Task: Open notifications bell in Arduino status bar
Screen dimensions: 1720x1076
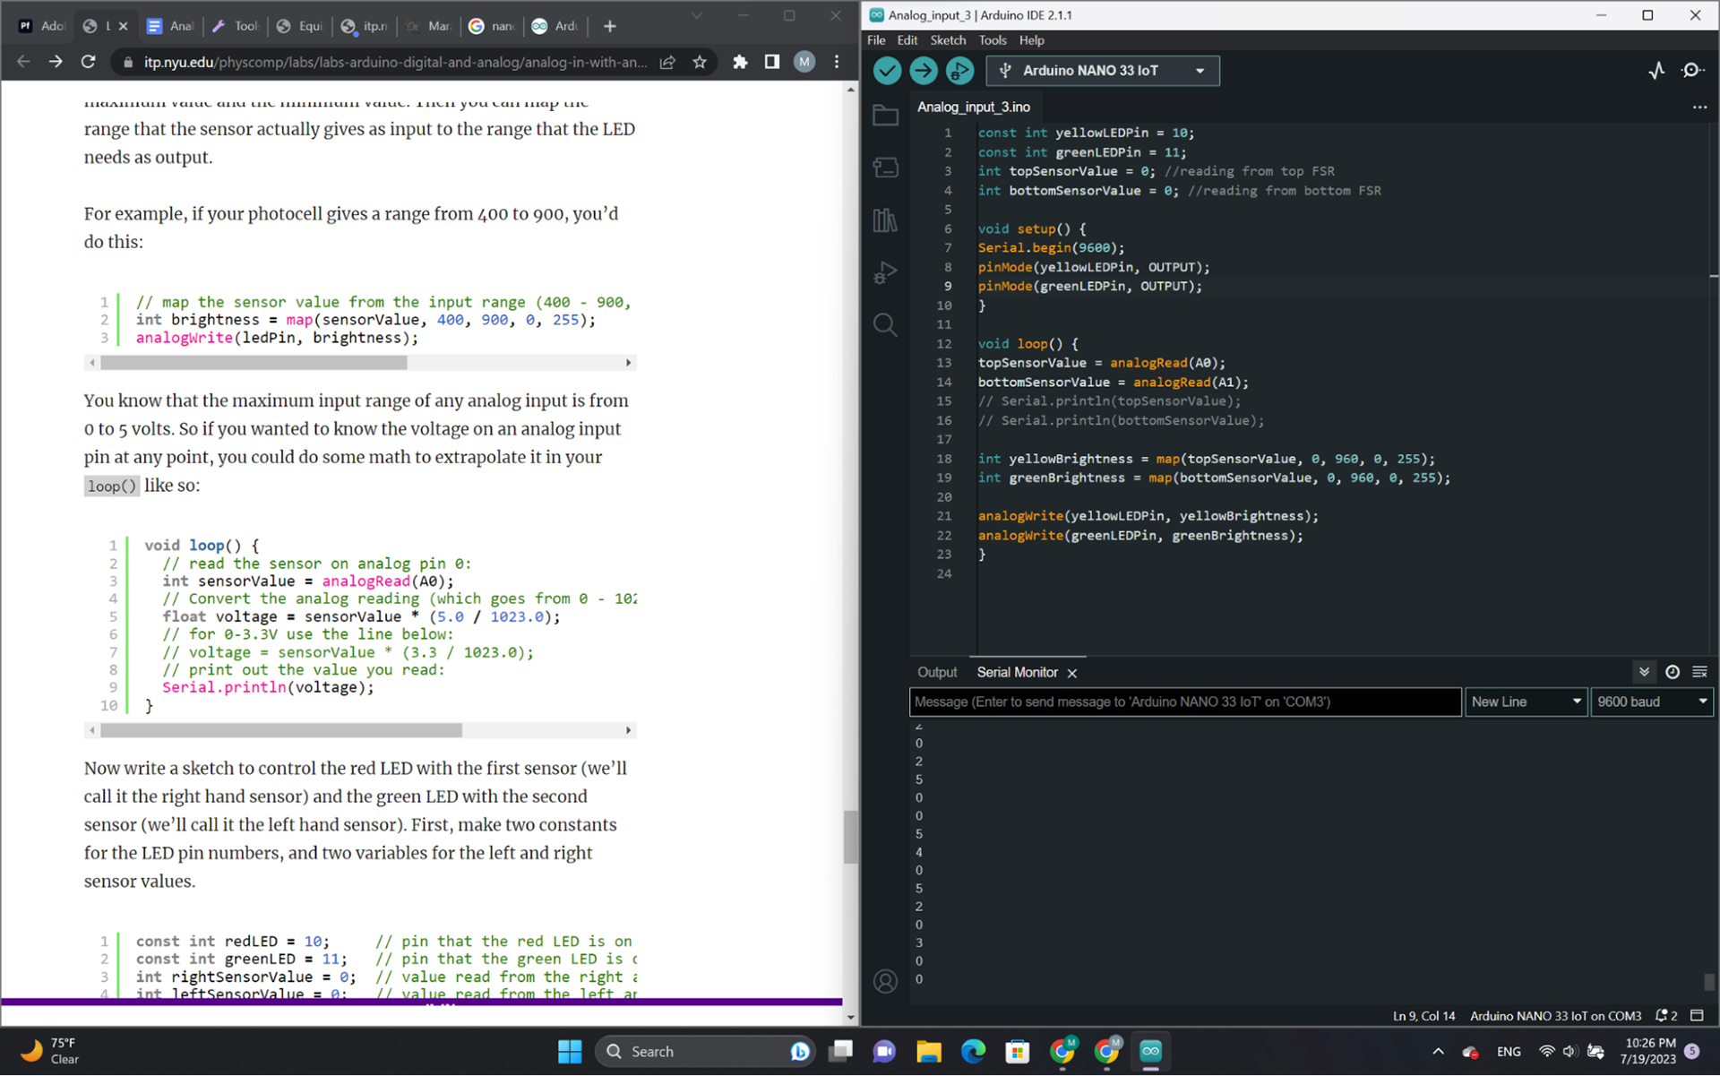Action: [1665, 1016]
